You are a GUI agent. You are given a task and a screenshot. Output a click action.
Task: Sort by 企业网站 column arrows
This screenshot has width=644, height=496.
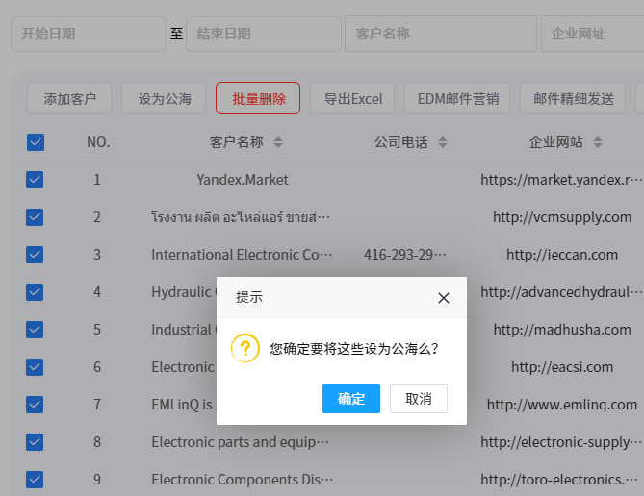(x=598, y=142)
